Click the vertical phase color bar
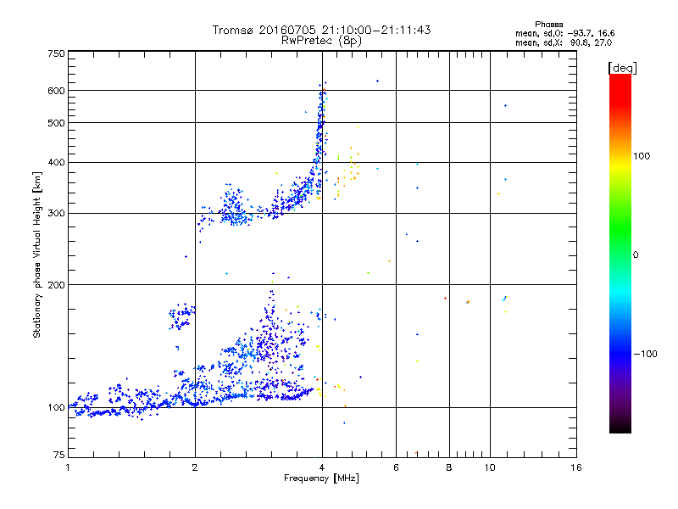This screenshot has height=509, width=678. pyautogui.click(x=620, y=253)
